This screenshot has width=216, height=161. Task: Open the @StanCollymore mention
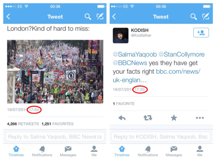coord(182,54)
